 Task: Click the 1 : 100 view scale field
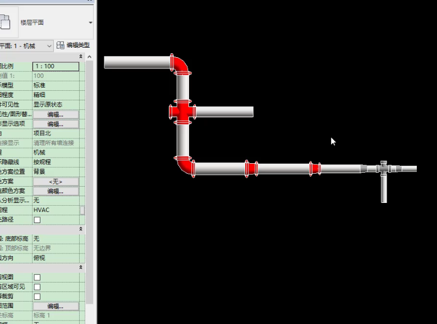56,66
